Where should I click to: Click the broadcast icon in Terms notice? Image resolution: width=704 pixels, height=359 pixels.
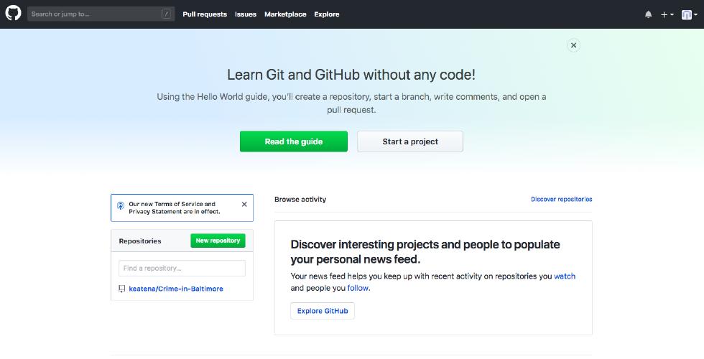[121, 205]
